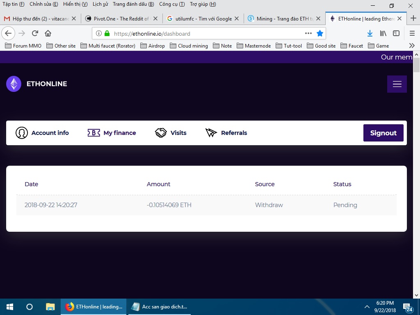Show site info for ethonline.io
The image size is (420, 315).
[x=98, y=34]
